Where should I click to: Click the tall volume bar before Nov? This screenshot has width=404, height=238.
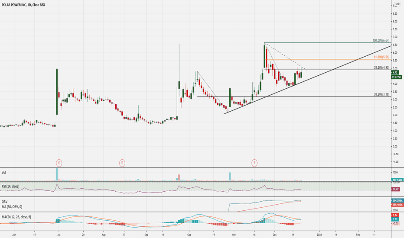[230, 177]
